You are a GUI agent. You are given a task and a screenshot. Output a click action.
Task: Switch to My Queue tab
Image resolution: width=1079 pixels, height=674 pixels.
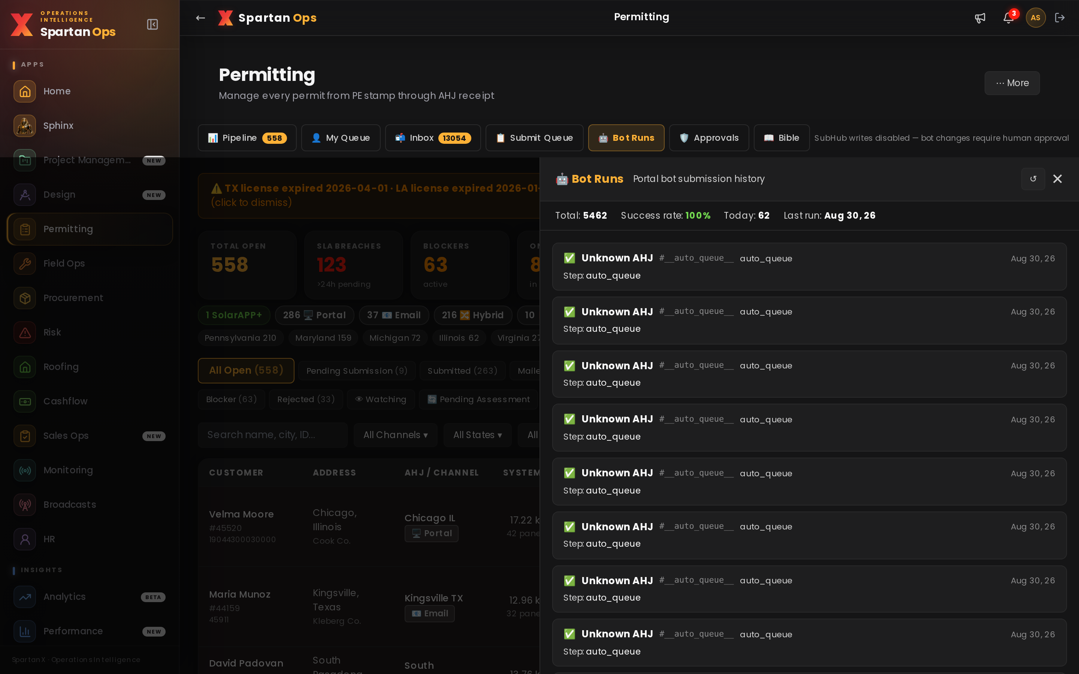point(341,138)
